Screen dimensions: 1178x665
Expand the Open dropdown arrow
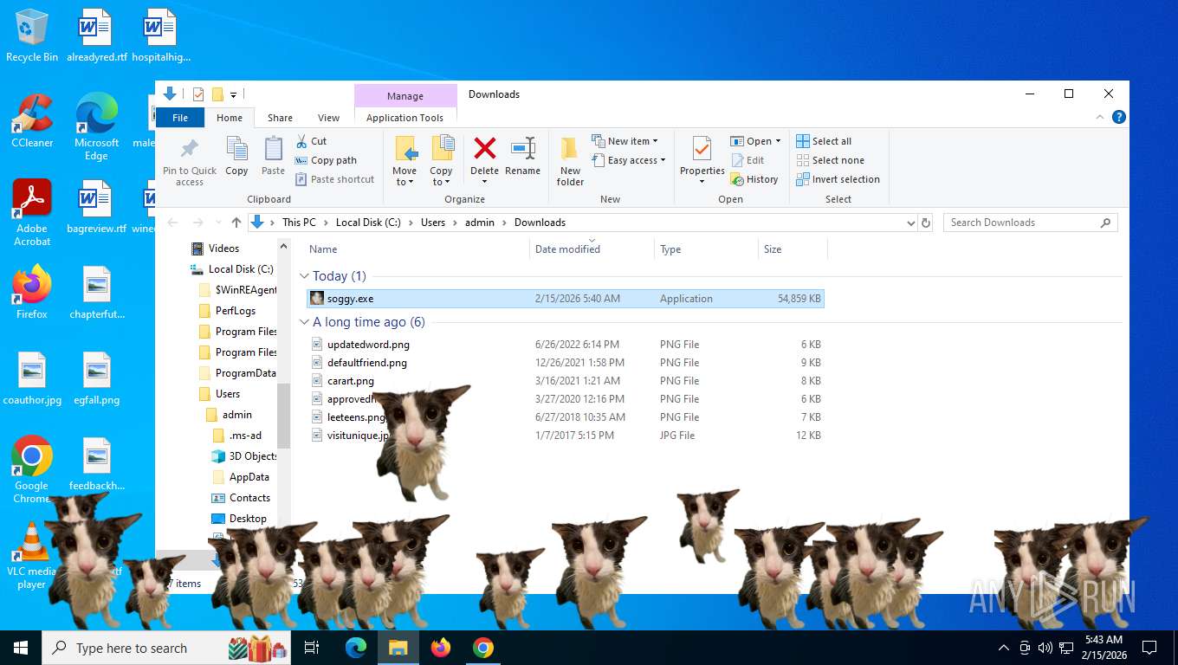(x=778, y=141)
